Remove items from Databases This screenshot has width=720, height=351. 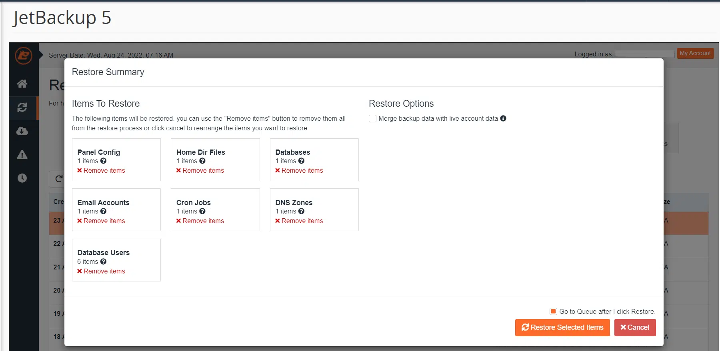coord(299,171)
